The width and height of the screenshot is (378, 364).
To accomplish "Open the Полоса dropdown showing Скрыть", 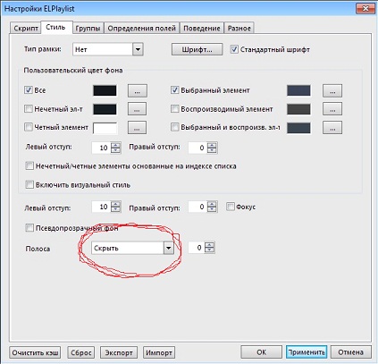I will [132, 248].
